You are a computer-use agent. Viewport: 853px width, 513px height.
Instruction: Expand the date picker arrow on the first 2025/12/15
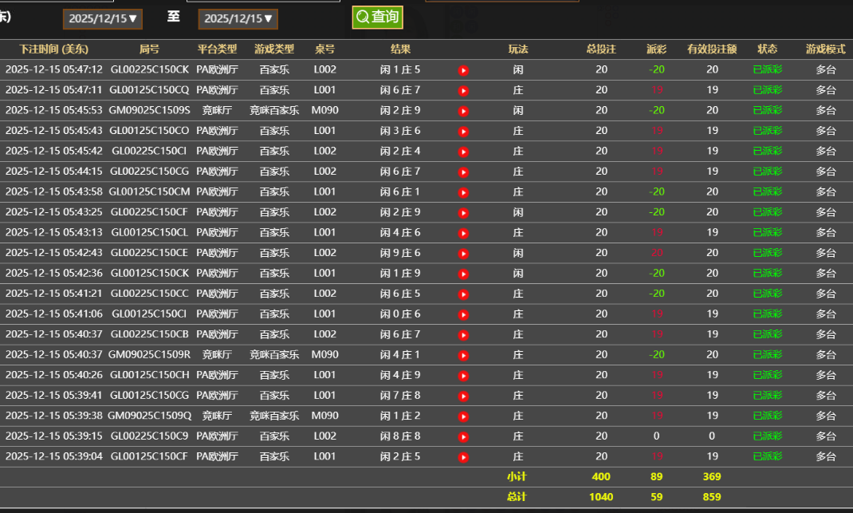(132, 18)
